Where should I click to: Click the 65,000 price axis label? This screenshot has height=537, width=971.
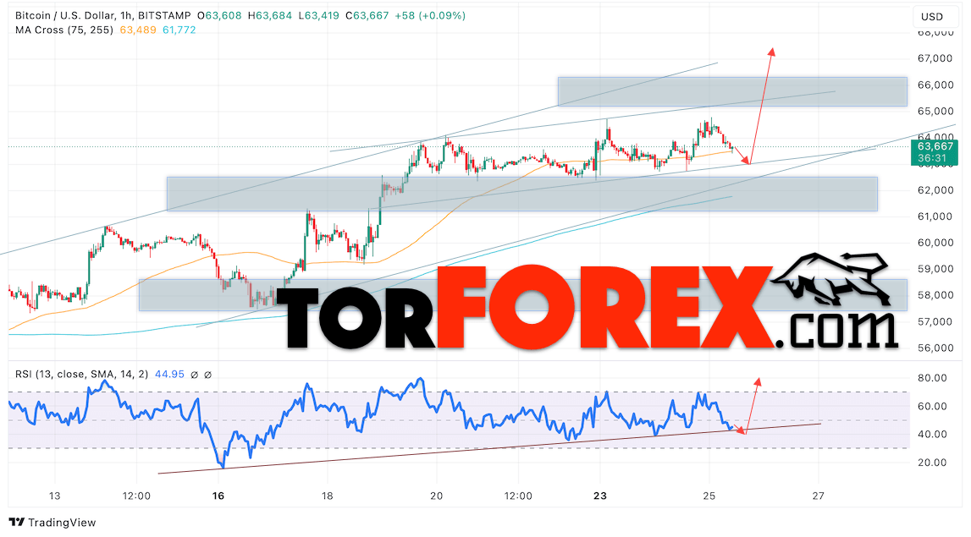[x=935, y=112]
